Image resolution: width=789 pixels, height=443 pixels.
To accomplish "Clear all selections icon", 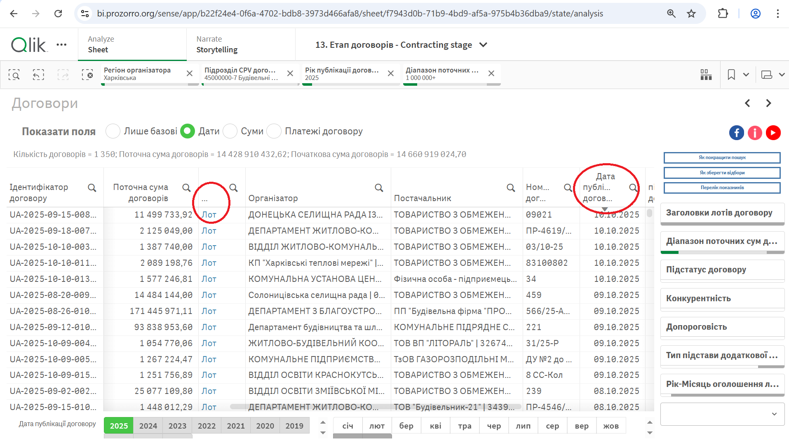I will click(87, 75).
